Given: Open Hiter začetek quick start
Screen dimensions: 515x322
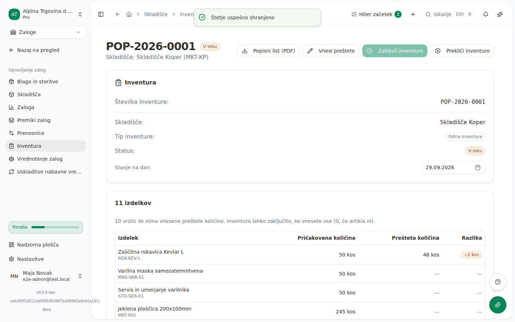Looking at the screenshot, I should pos(376,14).
